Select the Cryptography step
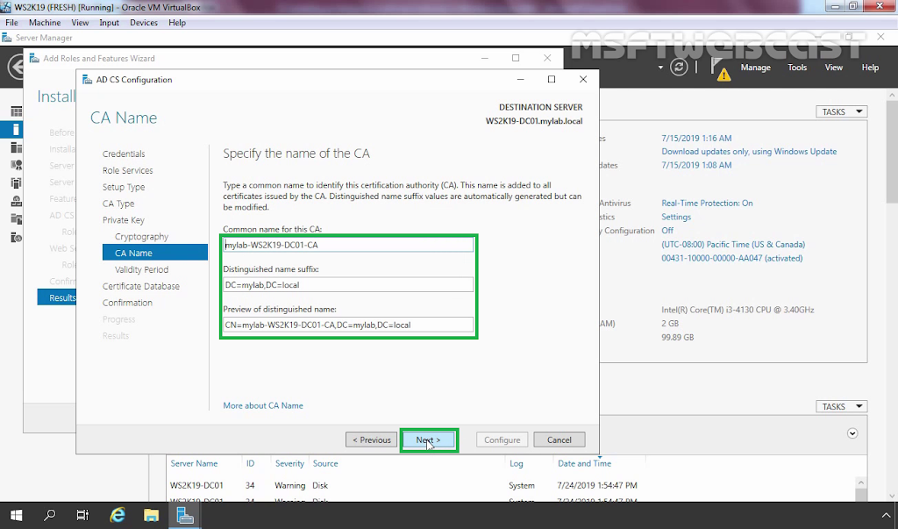This screenshot has width=898, height=529. click(x=141, y=237)
